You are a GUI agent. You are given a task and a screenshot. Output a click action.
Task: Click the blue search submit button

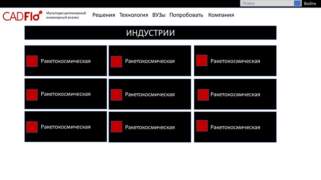(x=297, y=3)
